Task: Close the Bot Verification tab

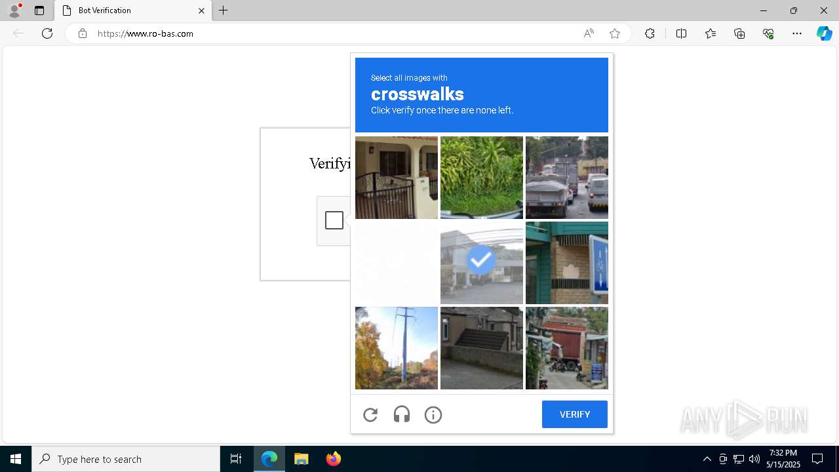Action: click(x=201, y=10)
